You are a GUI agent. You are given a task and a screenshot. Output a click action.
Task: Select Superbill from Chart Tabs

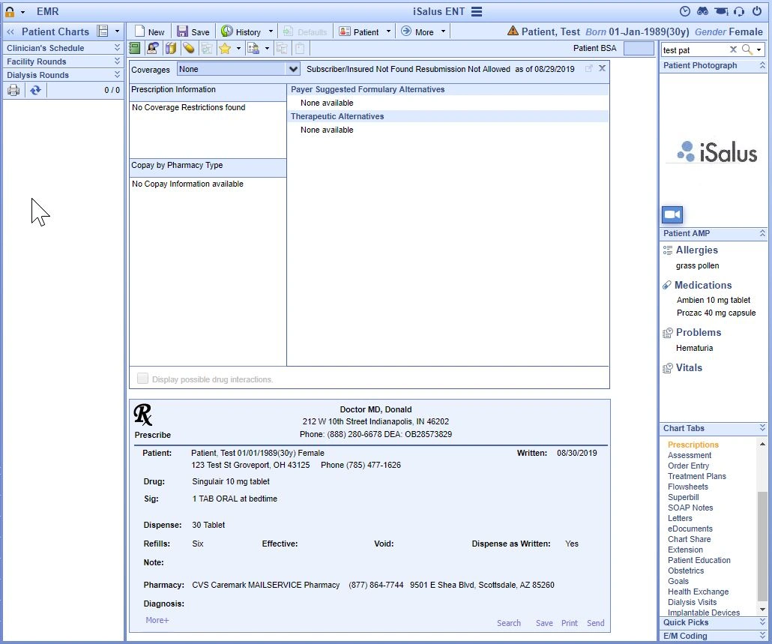point(683,497)
